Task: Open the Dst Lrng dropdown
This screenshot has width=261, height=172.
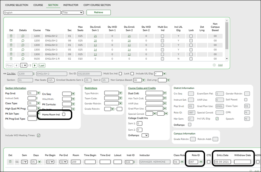Action: point(168,80)
